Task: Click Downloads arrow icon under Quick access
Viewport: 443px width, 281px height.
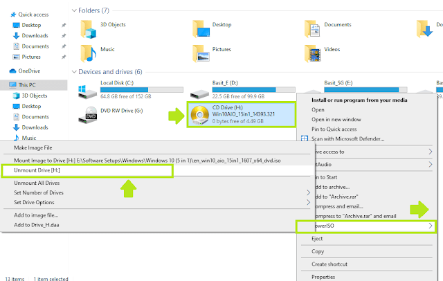Action: coord(16,35)
